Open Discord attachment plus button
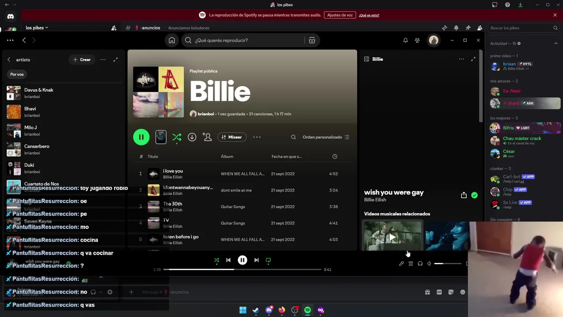The height and width of the screenshot is (317, 563). coord(131,292)
